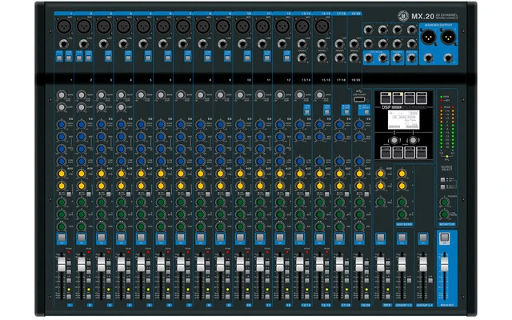
Task: Click the DSP effects LCD display
Action: 403,120
